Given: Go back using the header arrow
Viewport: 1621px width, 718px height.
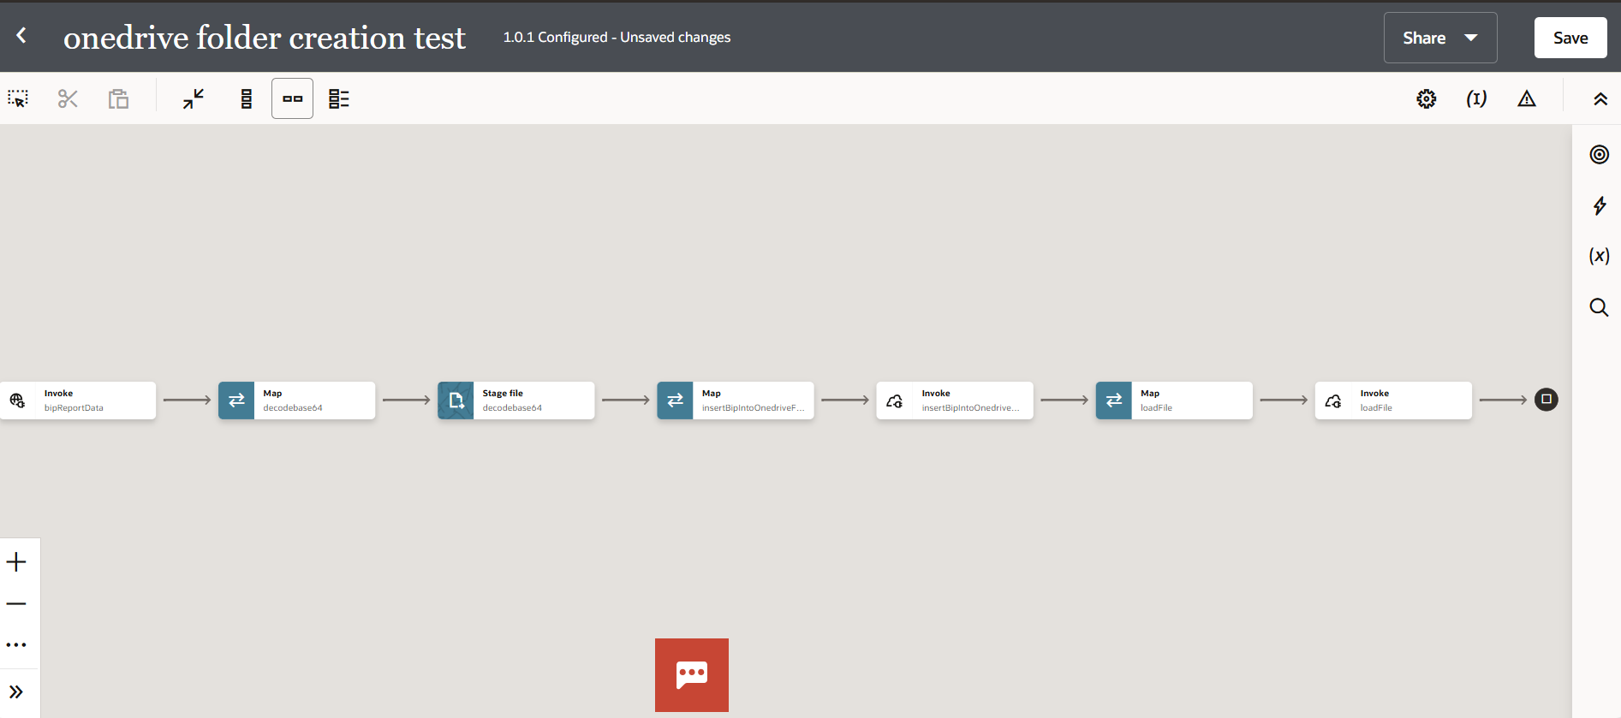Looking at the screenshot, I should (21, 36).
